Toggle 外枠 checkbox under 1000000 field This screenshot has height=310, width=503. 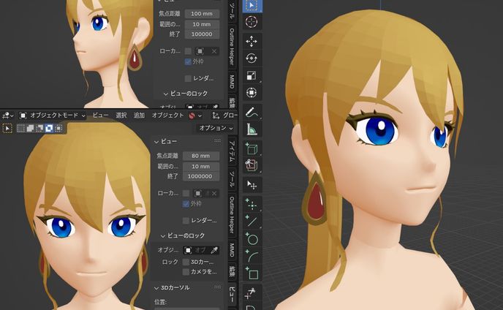(186, 204)
